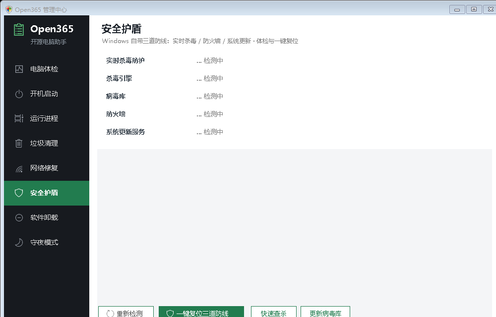The image size is (496, 317).
Task: Click the refresh icon in 重新检测
Action: click(110, 313)
